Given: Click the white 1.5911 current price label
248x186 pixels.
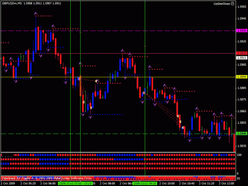Looking at the screenshot, I should 242,58.
